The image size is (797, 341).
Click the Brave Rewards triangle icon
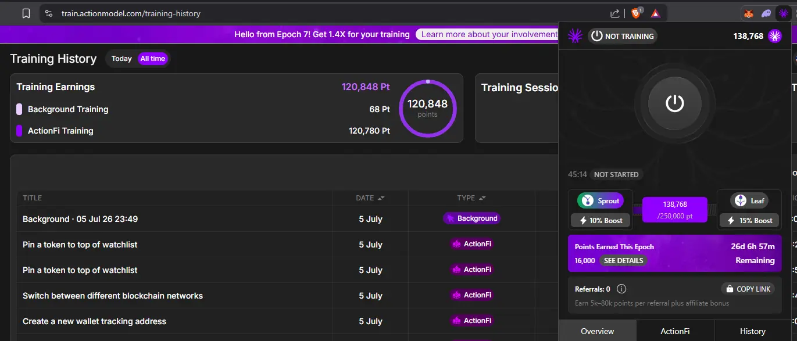[x=655, y=13]
